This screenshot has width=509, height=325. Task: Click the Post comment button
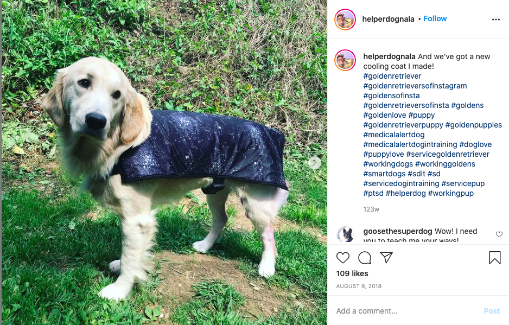(x=492, y=311)
